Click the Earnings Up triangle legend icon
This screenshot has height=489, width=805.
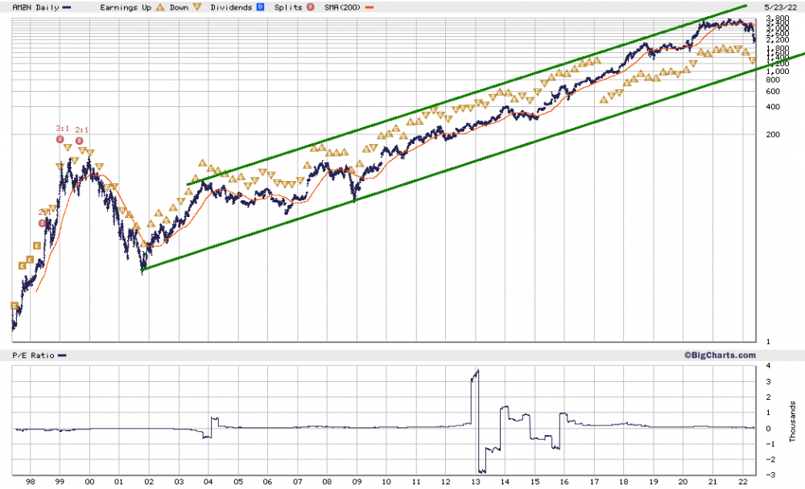[x=160, y=7]
